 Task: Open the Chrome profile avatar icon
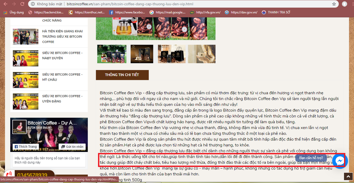(x=345, y=4)
